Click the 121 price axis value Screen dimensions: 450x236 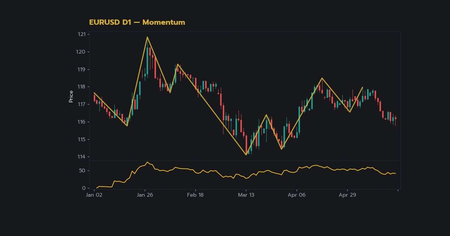[82, 34]
